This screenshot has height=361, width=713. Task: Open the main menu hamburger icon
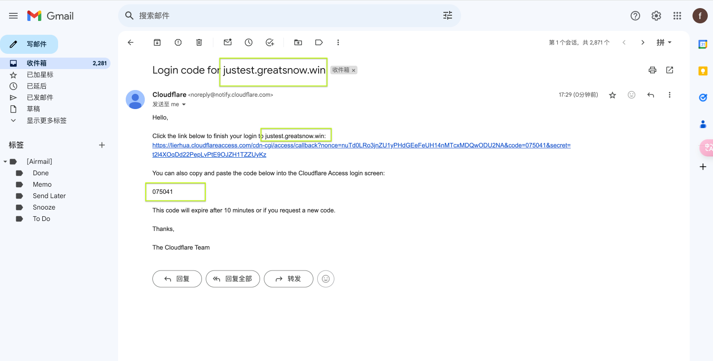click(x=13, y=16)
